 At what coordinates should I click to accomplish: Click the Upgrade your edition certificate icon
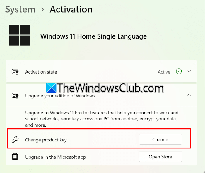(x=15, y=95)
